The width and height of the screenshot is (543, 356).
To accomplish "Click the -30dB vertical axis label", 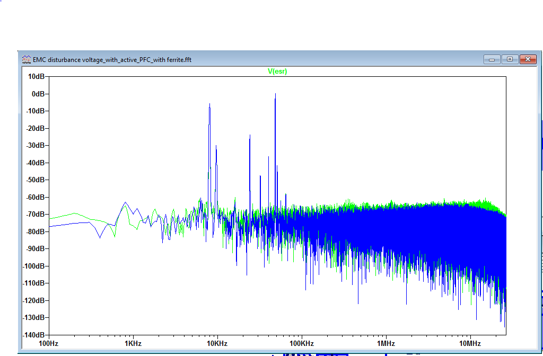I will pyautogui.click(x=36, y=145).
